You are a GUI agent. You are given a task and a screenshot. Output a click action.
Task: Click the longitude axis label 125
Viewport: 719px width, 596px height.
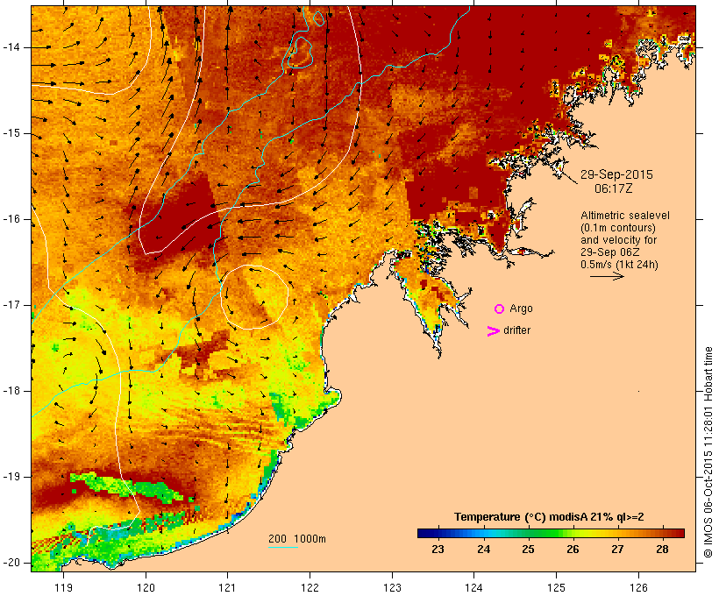(556, 587)
